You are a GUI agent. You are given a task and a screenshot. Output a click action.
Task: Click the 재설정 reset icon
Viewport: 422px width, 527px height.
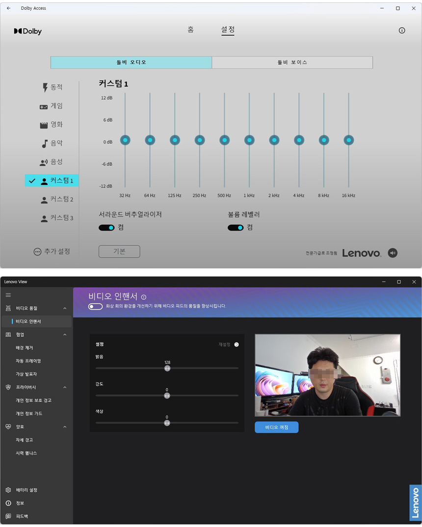[237, 344]
